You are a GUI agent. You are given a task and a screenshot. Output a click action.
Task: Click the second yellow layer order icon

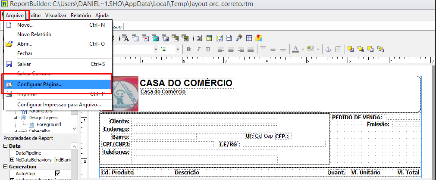tap(361, 49)
